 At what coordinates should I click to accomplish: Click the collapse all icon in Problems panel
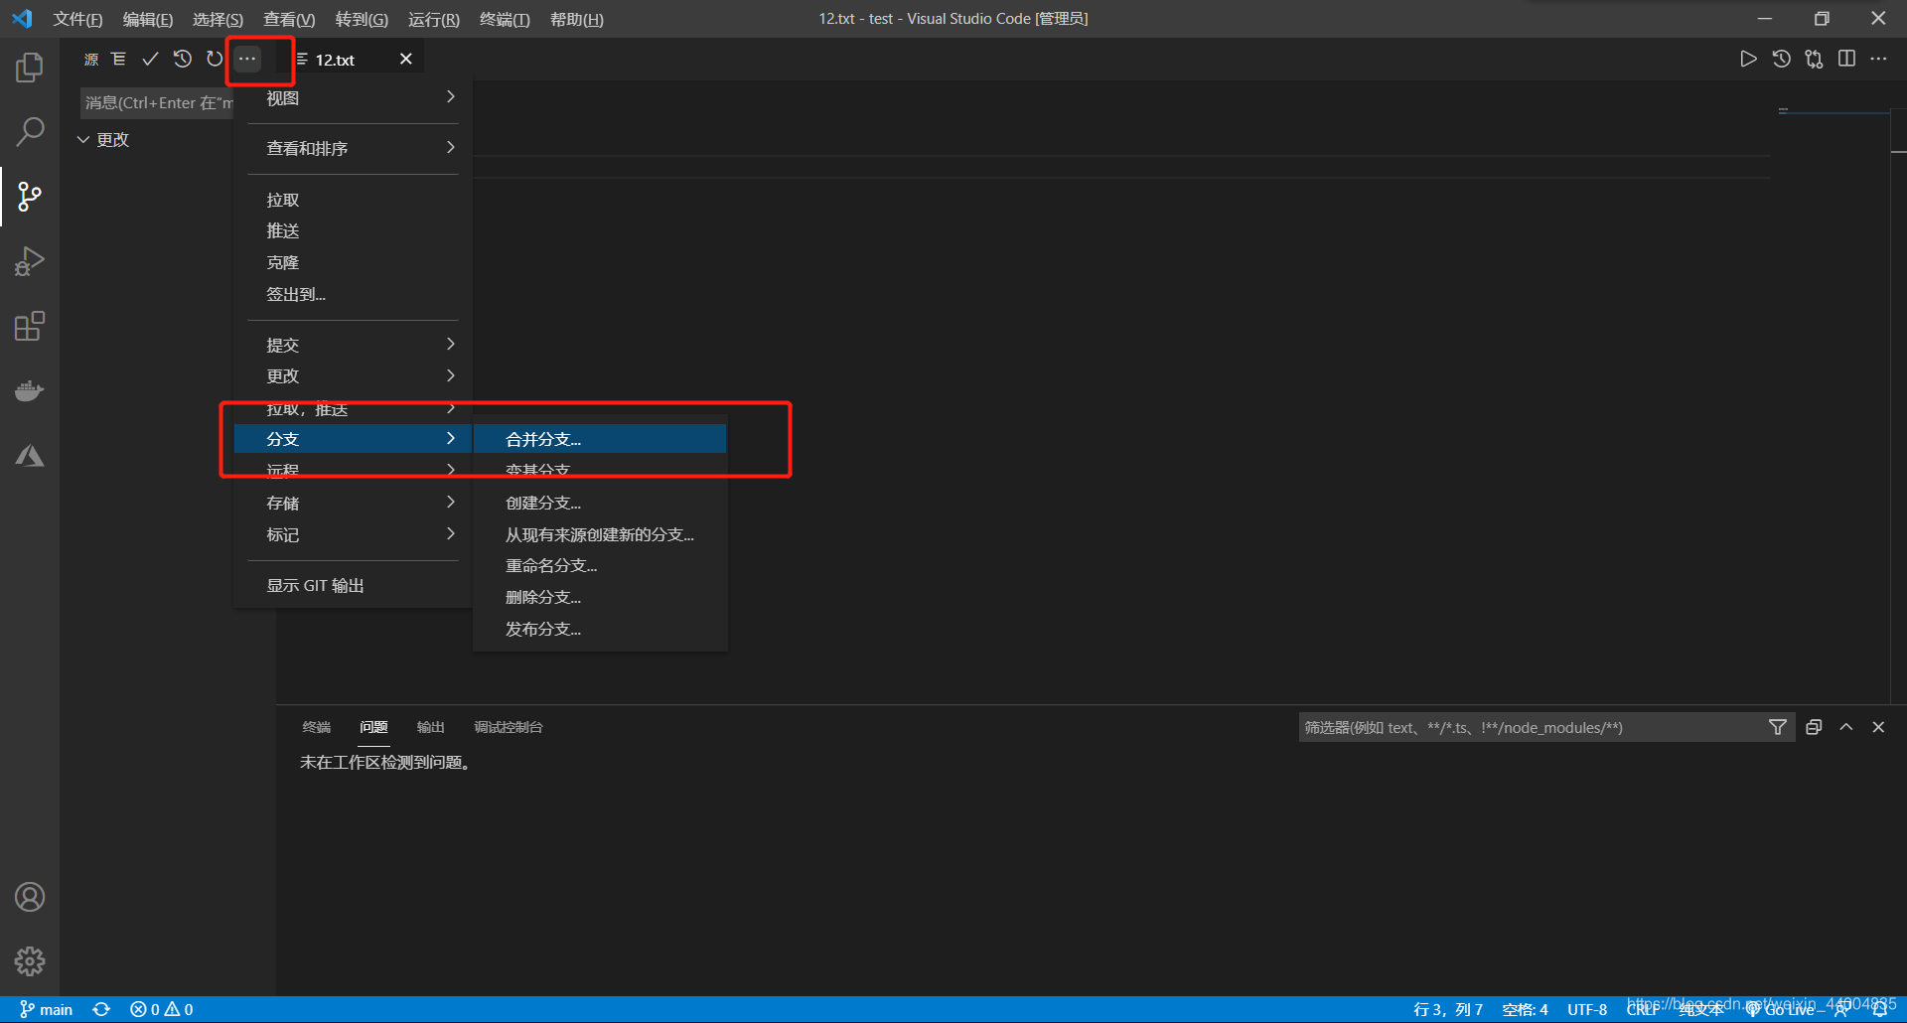[1814, 727]
